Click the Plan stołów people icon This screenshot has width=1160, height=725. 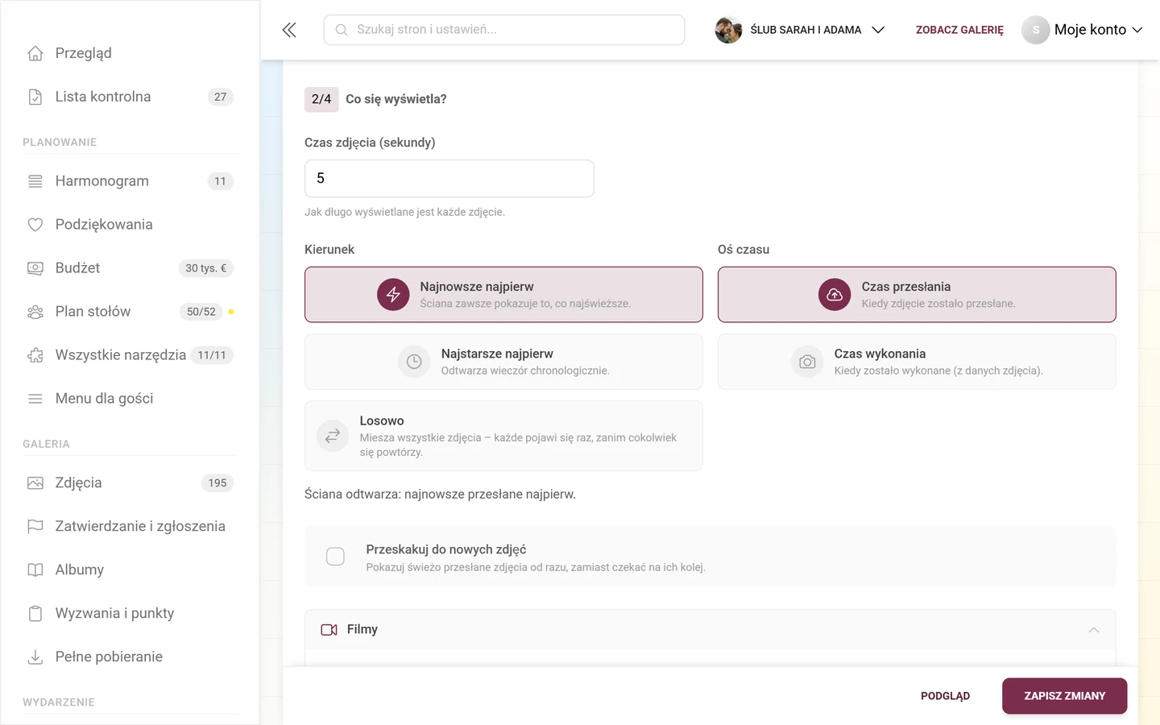[35, 312]
